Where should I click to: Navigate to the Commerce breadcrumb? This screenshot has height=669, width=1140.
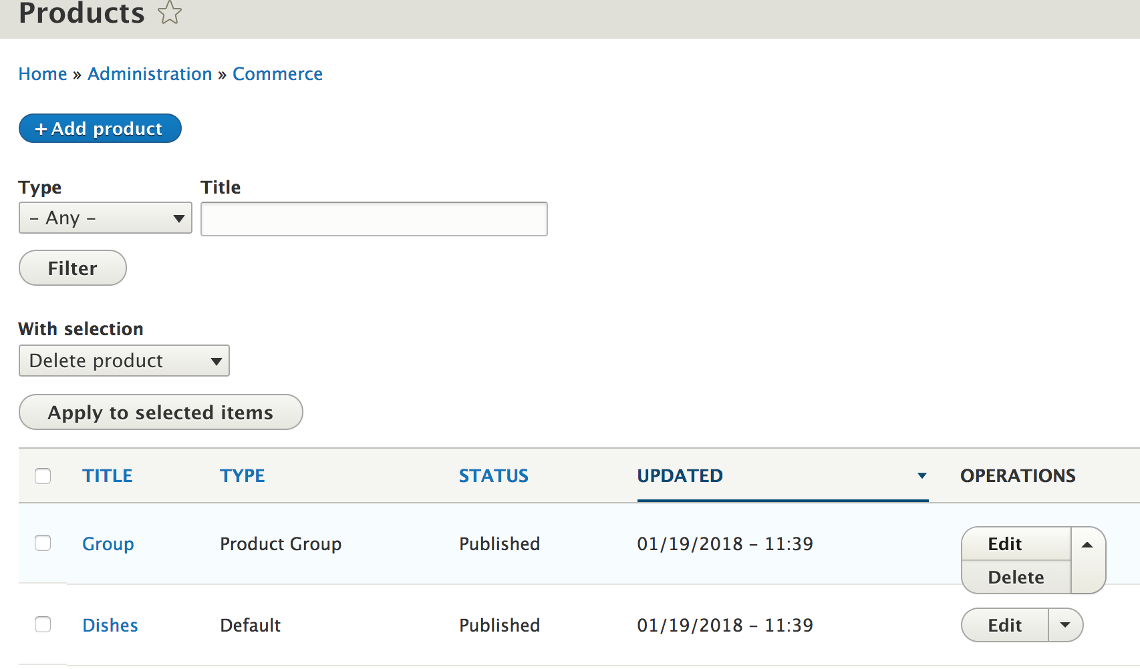pyautogui.click(x=277, y=73)
